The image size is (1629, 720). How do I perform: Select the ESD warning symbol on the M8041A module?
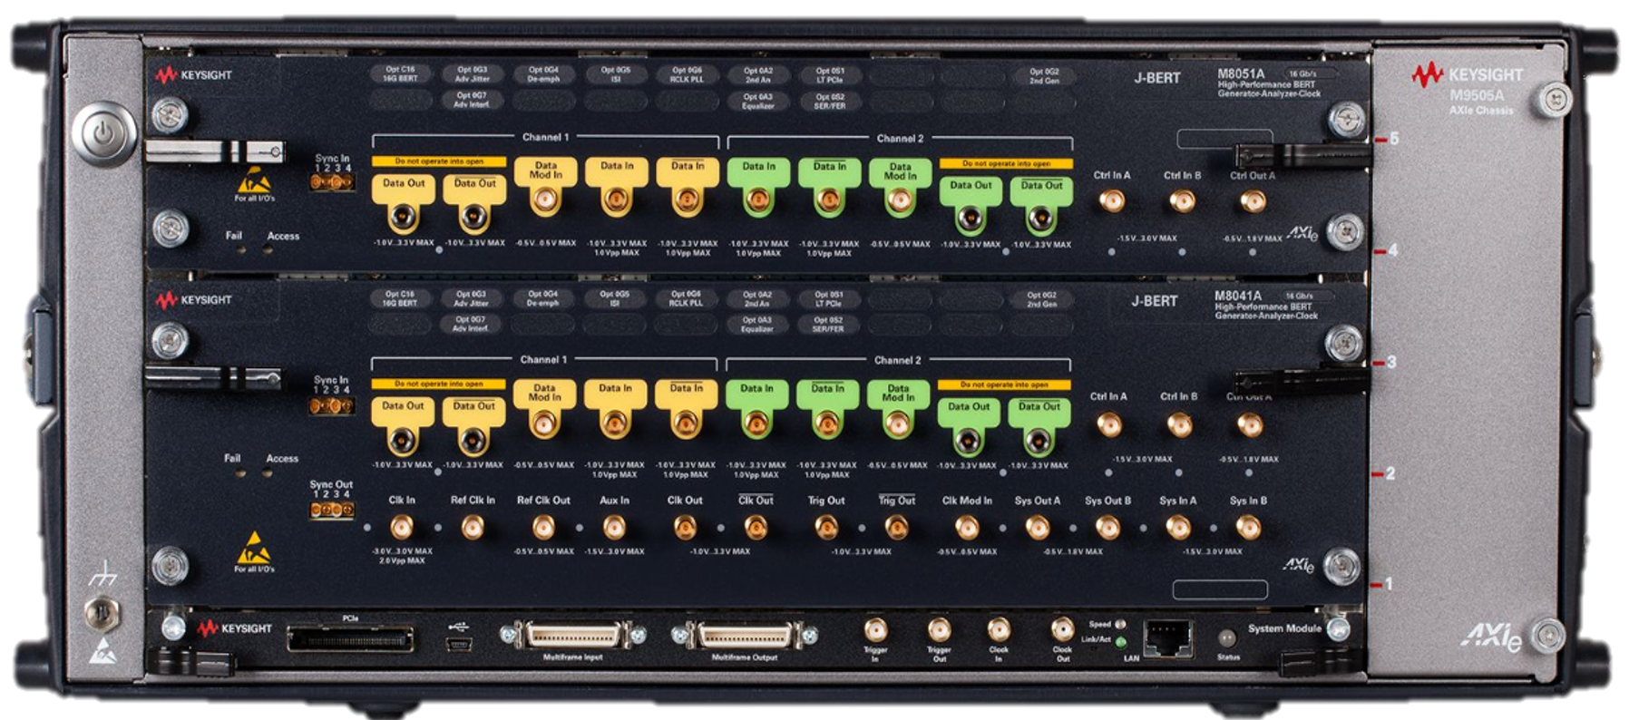[x=253, y=550]
